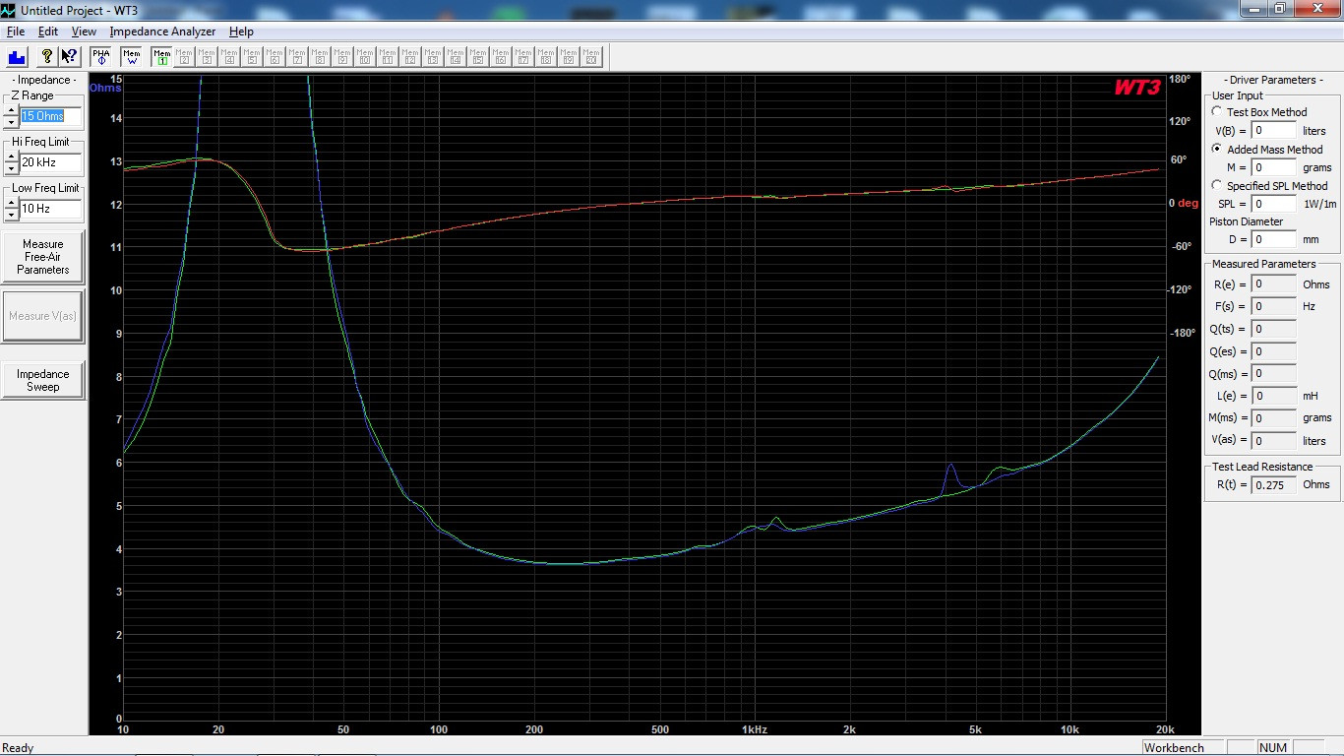Select the Mem 1 memory slot icon

coord(161,56)
